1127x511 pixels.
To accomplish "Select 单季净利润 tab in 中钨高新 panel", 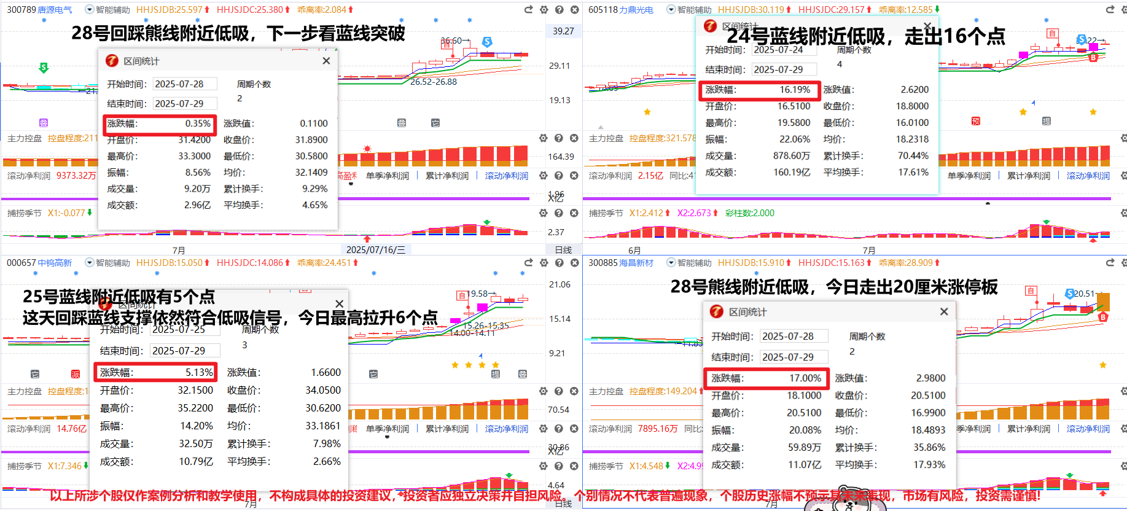I will (388, 429).
